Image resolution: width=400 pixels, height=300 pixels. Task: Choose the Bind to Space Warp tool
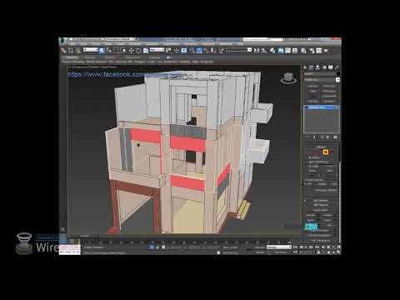tap(77, 50)
